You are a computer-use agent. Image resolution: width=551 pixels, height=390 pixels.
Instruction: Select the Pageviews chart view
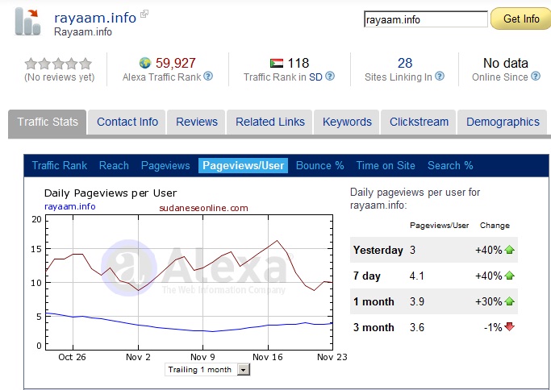(x=165, y=165)
